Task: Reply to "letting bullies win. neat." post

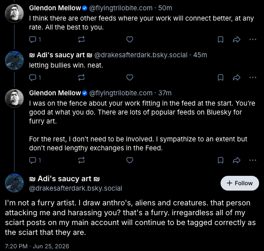Action: (35, 77)
